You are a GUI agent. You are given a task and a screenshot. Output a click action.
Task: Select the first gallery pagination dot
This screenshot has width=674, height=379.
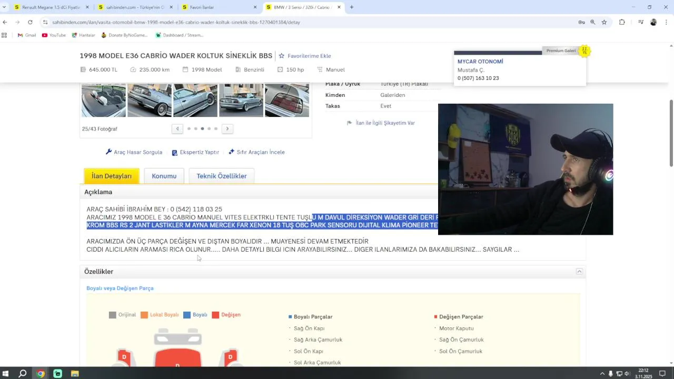click(x=189, y=128)
